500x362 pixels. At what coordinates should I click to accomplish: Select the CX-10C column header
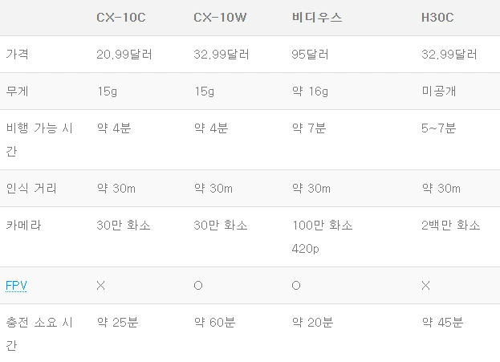(x=121, y=18)
